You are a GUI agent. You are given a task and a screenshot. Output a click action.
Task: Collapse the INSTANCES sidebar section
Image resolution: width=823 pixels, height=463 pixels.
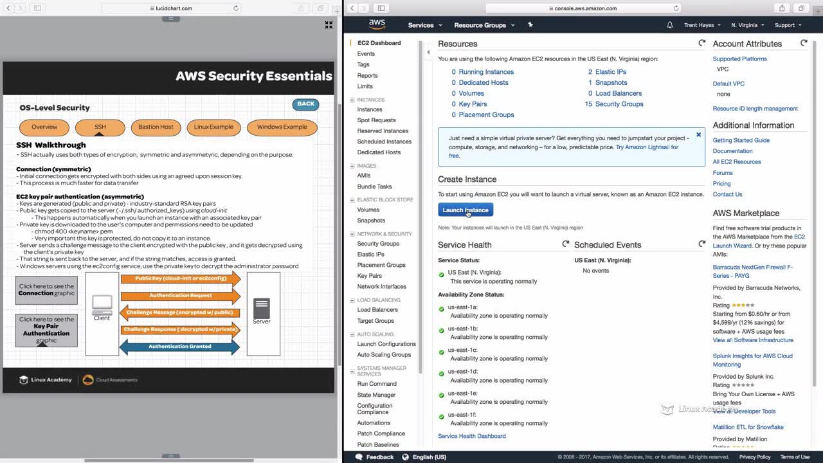pyautogui.click(x=352, y=100)
